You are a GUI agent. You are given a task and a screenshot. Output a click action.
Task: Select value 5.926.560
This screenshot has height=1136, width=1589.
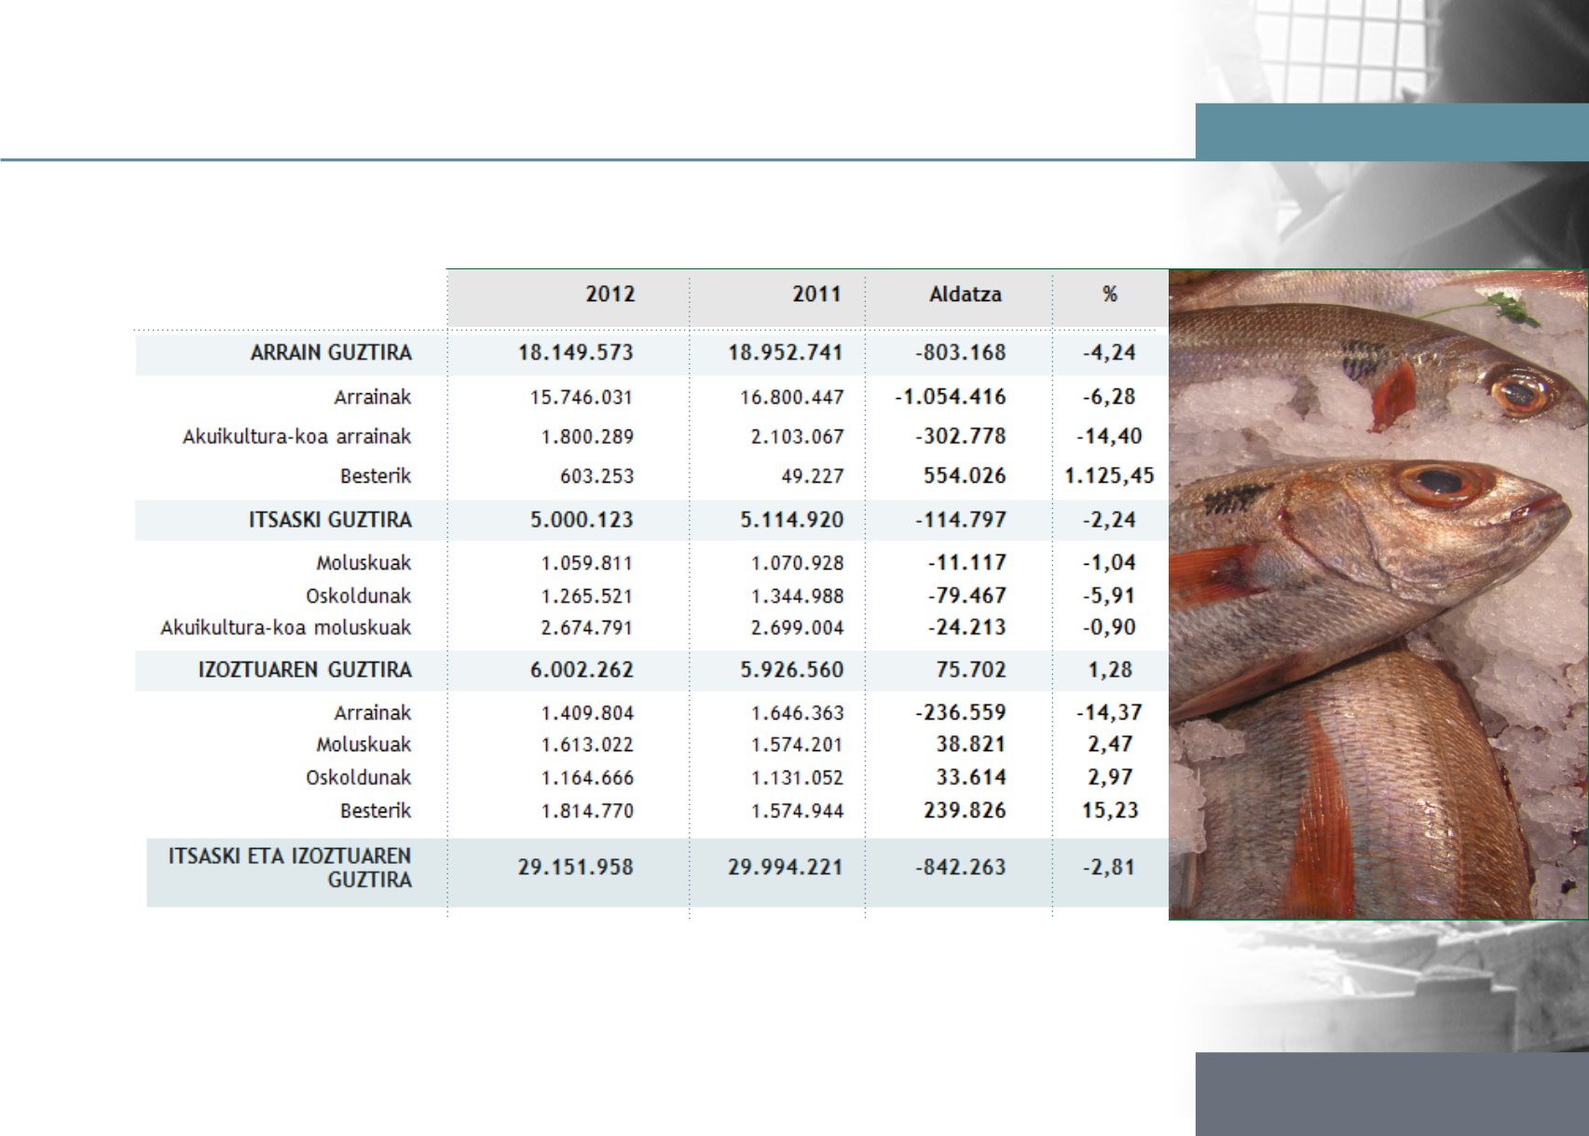792,670
